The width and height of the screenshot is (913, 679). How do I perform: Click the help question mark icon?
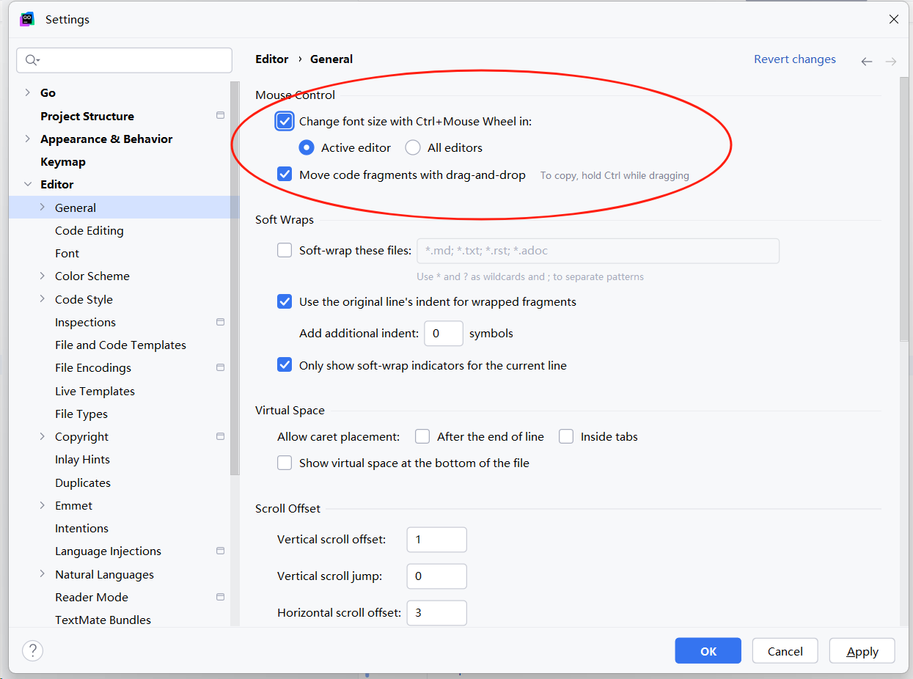click(x=32, y=650)
